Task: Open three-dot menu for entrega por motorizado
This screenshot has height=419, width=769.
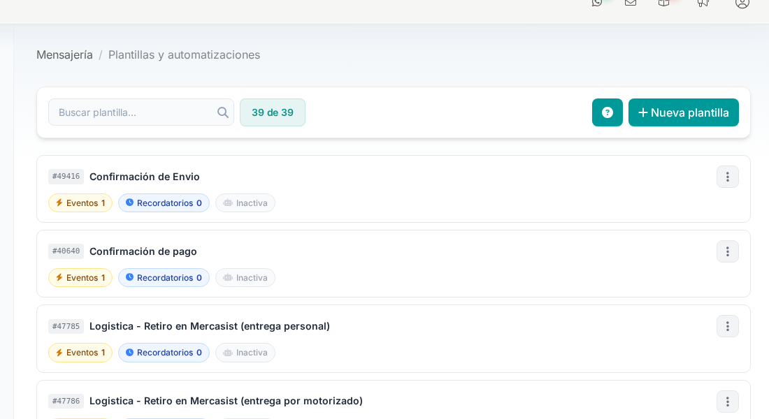Action: click(x=727, y=402)
